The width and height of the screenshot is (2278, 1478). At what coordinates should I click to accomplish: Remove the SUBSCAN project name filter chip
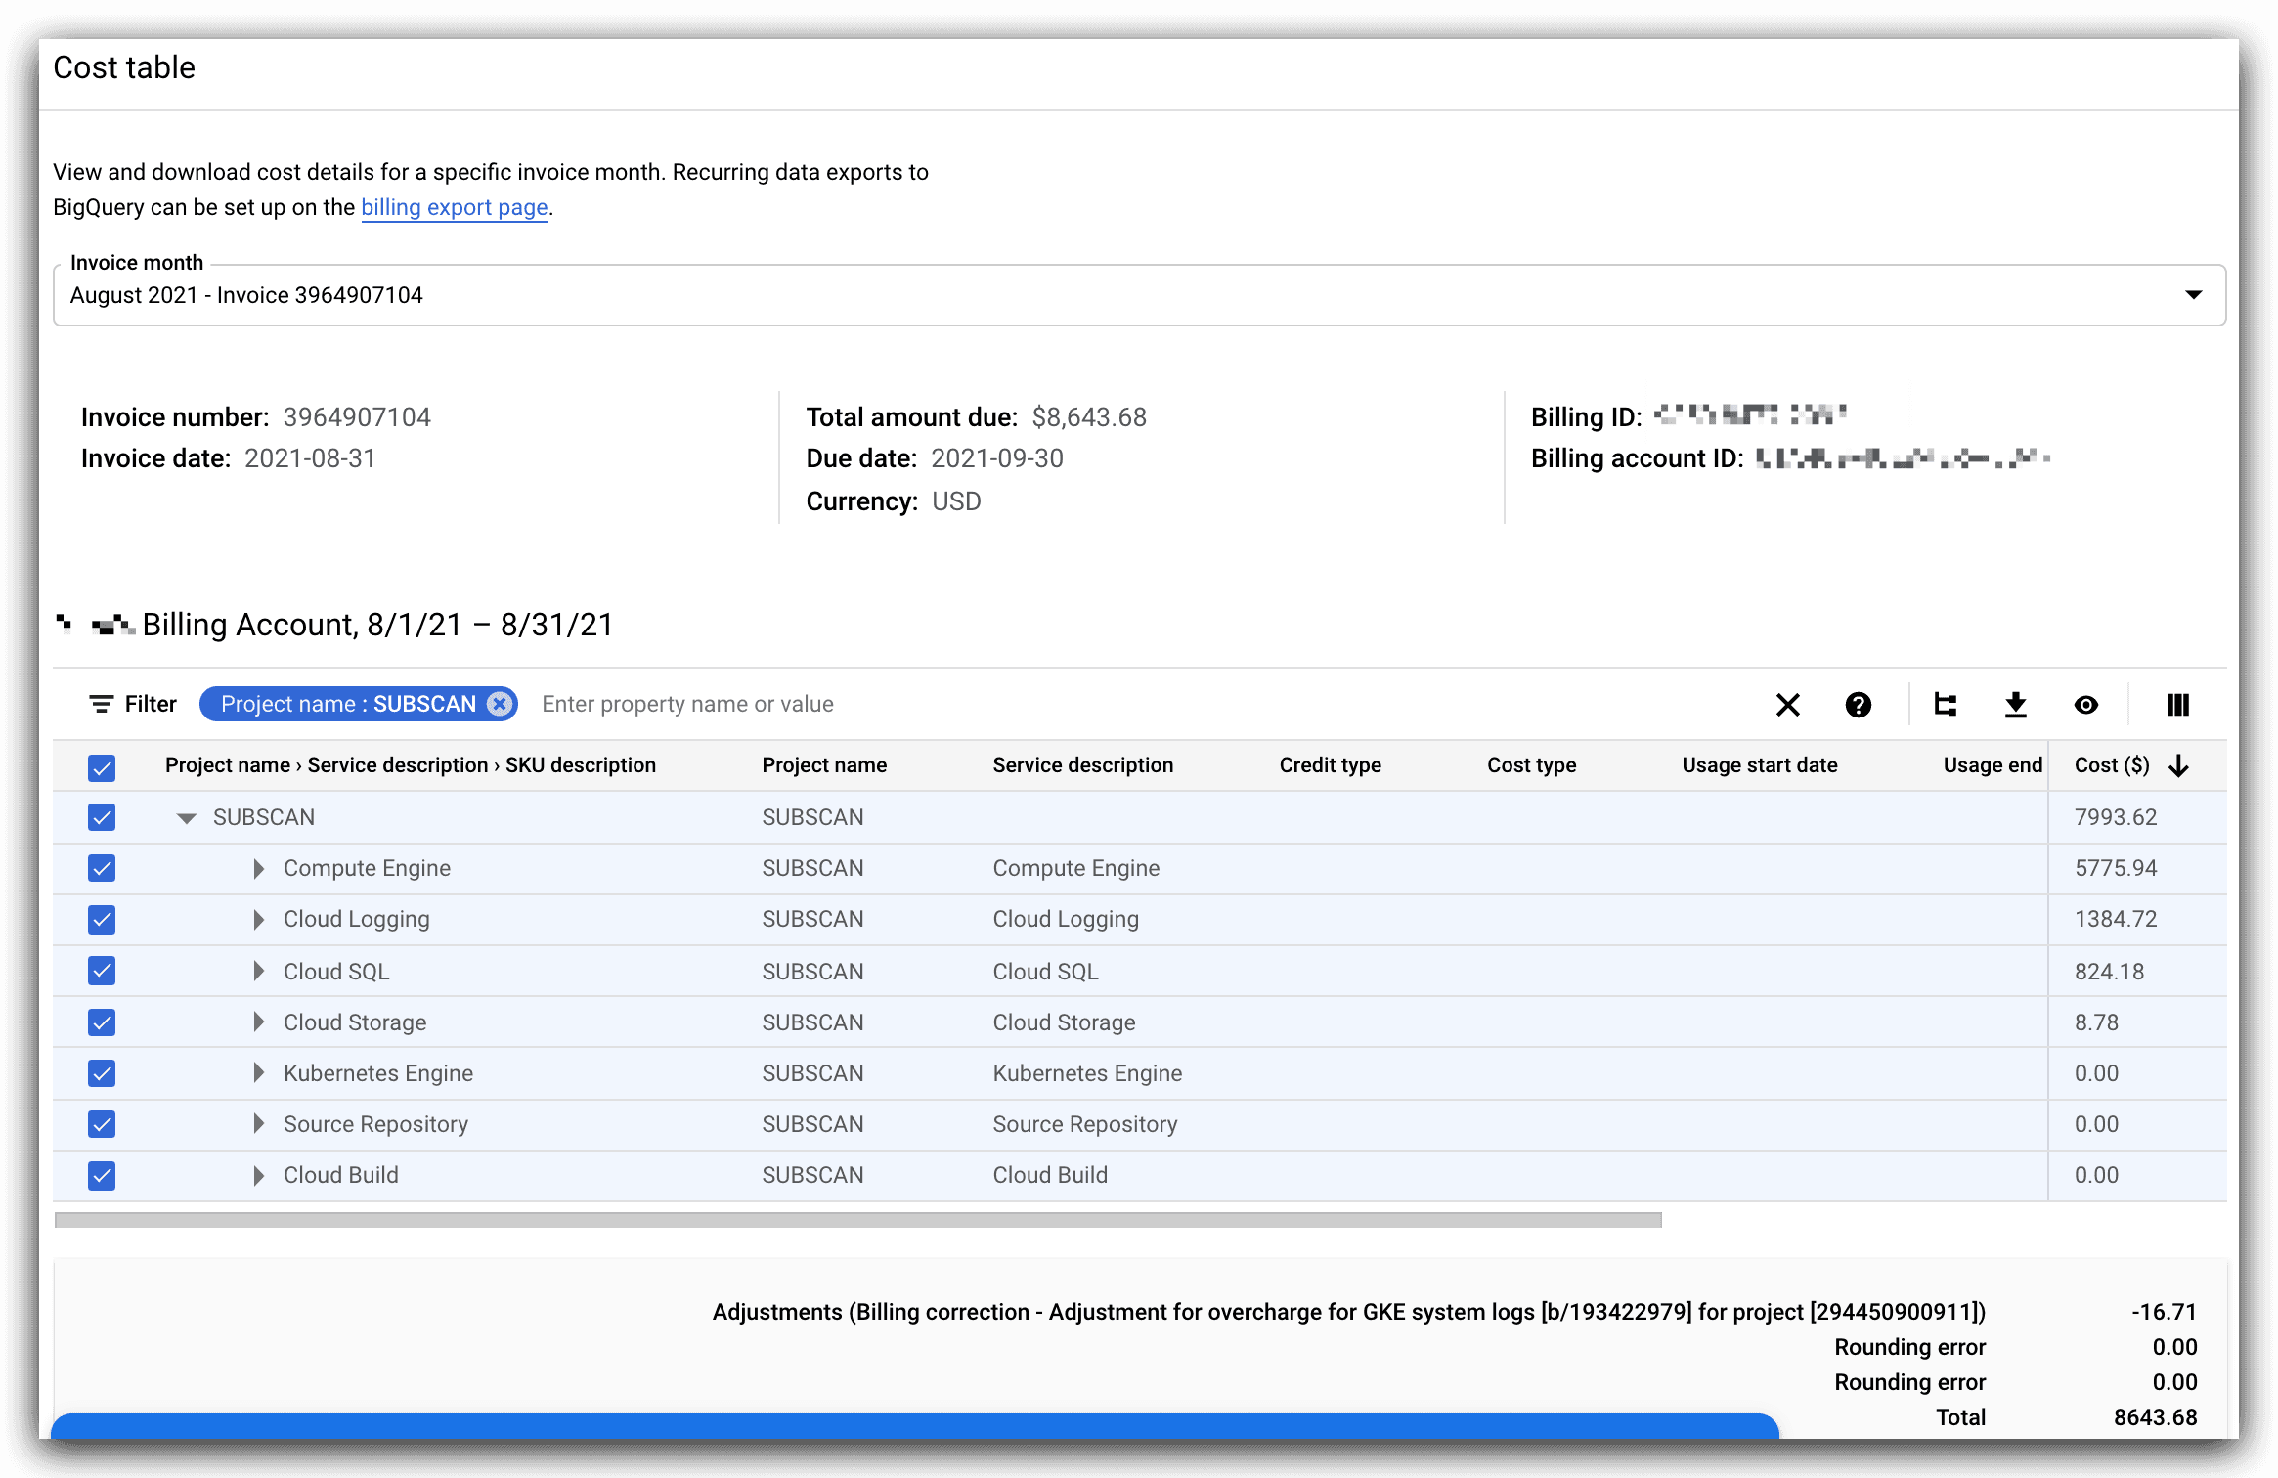tap(500, 704)
